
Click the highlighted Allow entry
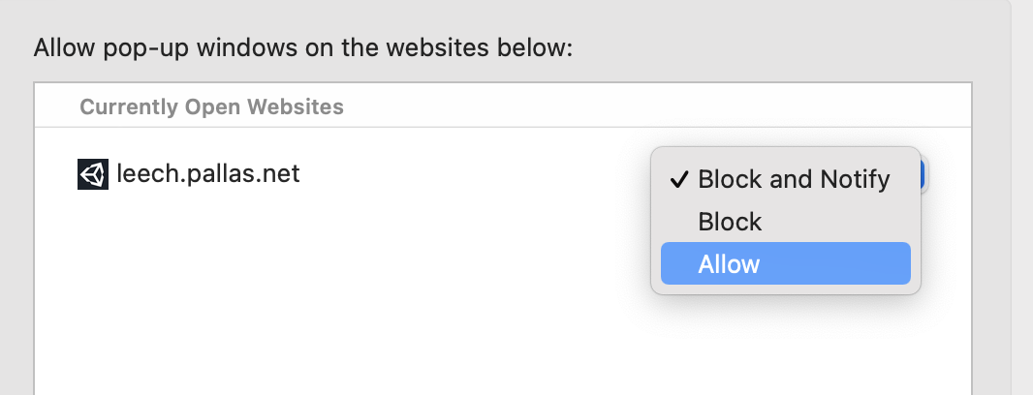click(785, 264)
